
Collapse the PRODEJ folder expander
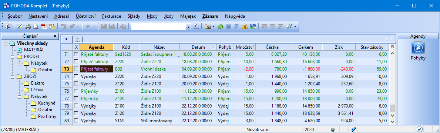point(13,57)
